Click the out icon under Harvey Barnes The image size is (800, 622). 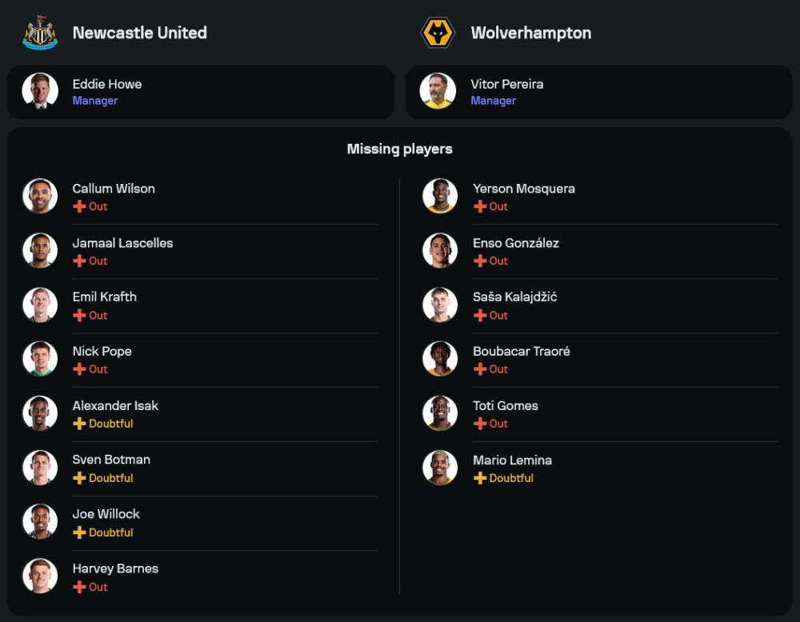click(79, 587)
